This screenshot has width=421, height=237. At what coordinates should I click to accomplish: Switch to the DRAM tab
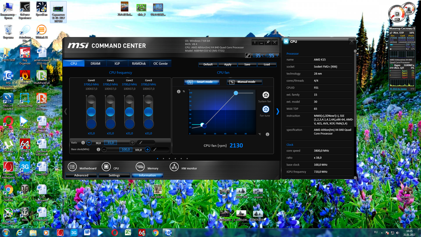[x=95, y=64]
